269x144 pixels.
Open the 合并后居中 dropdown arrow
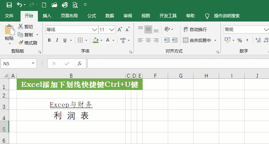click(215, 40)
